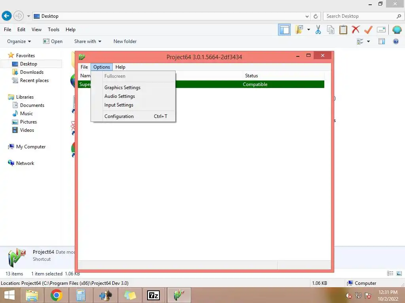Click the New folder button

click(125, 41)
